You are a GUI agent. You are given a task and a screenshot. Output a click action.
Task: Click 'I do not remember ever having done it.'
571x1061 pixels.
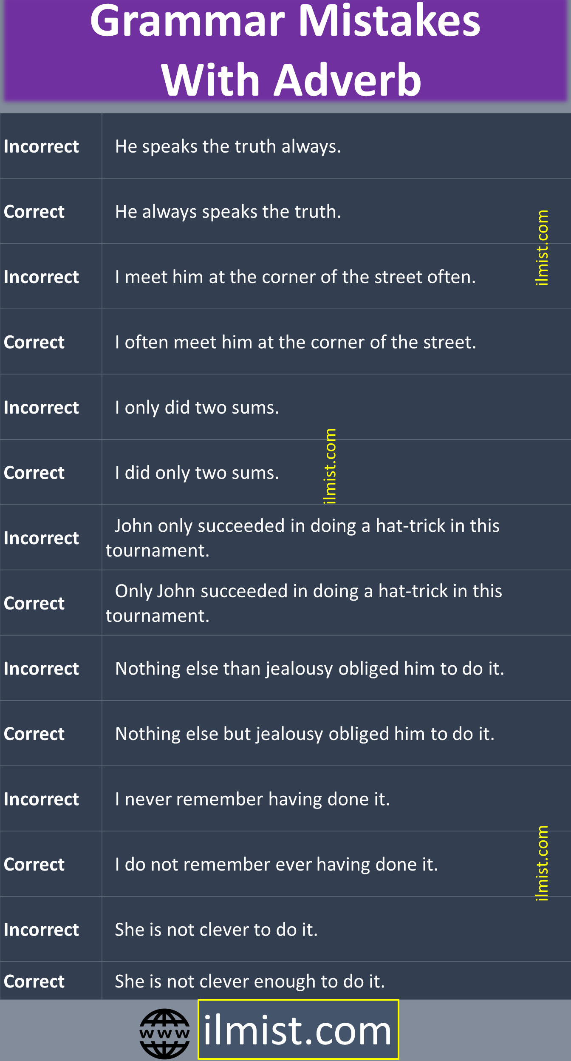pos(277,865)
